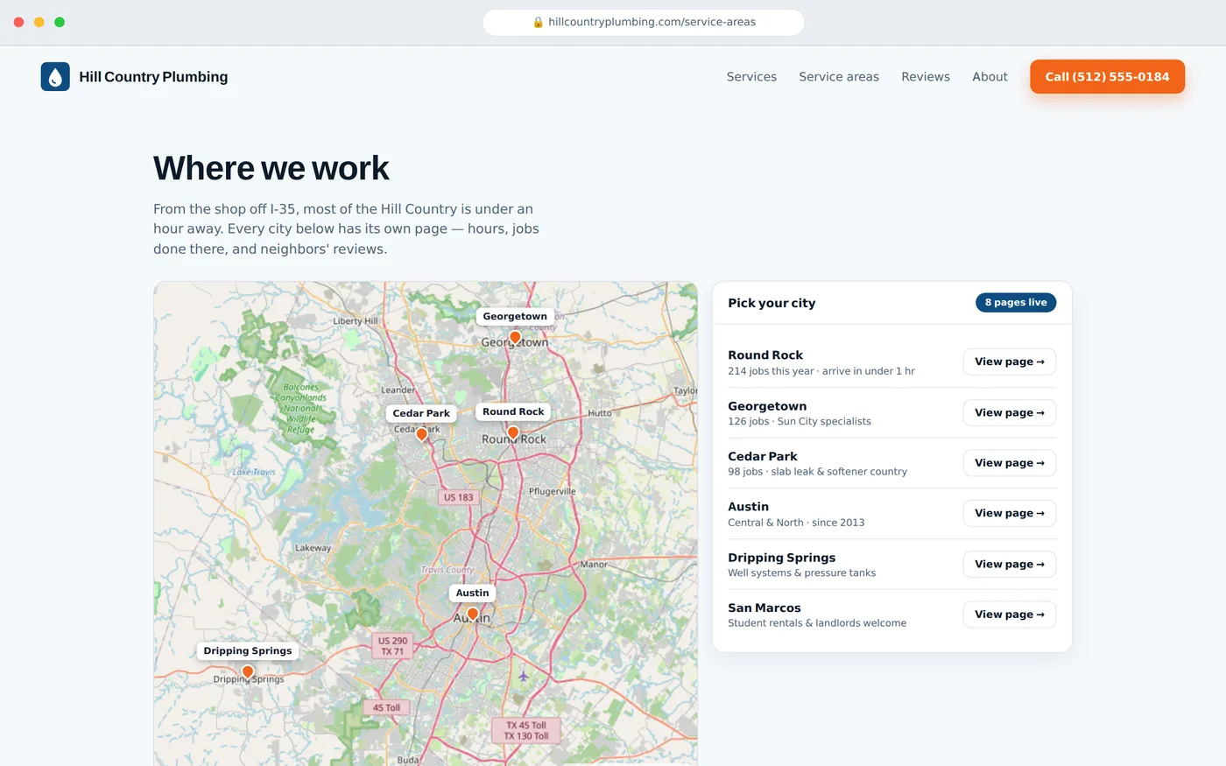Click the 'Manor' label on the map
The width and height of the screenshot is (1226, 766).
(x=593, y=565)
